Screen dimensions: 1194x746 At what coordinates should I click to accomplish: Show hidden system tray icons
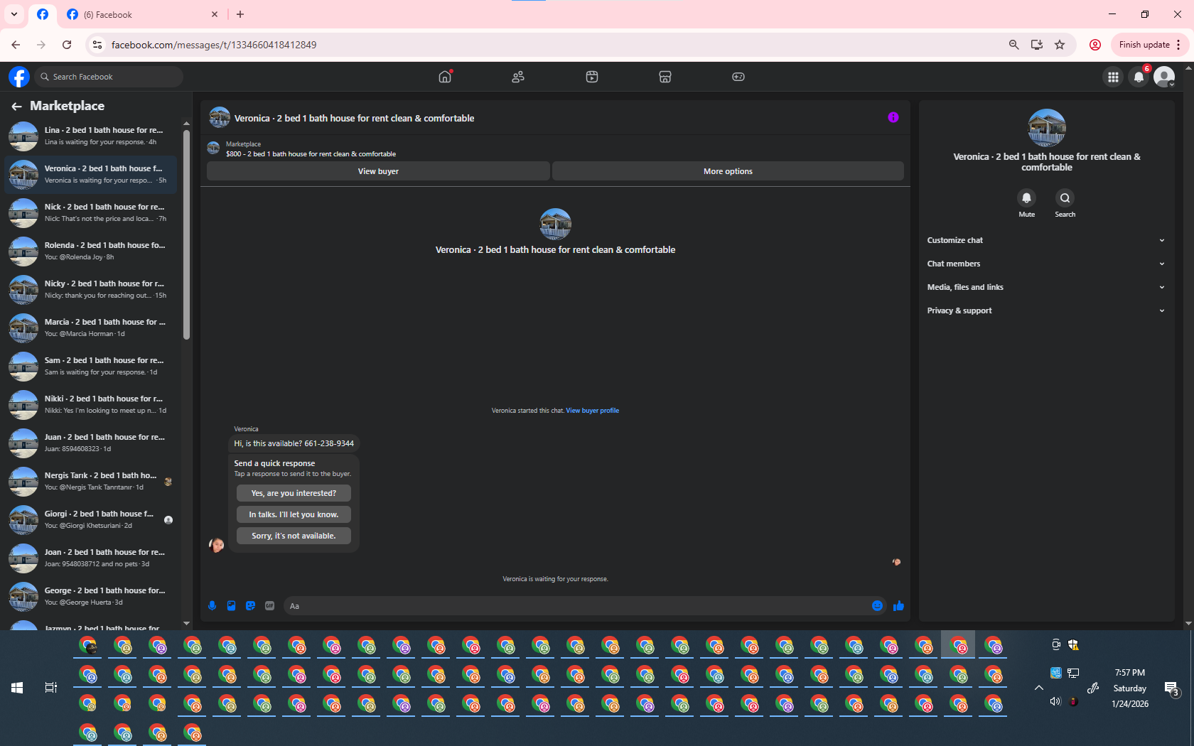(x=1038, y=688)
